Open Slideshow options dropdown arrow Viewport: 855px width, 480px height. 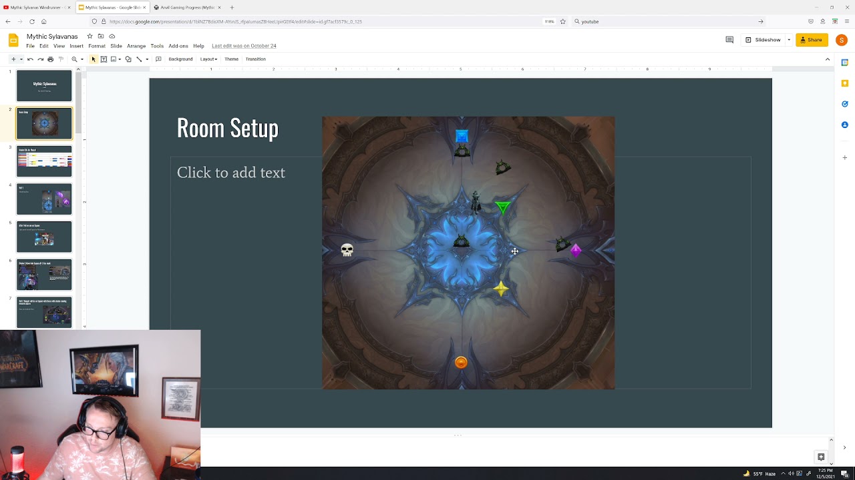789,40
